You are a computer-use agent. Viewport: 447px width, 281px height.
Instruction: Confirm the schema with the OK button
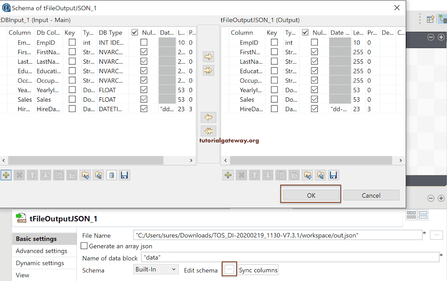tap(311, 195)
